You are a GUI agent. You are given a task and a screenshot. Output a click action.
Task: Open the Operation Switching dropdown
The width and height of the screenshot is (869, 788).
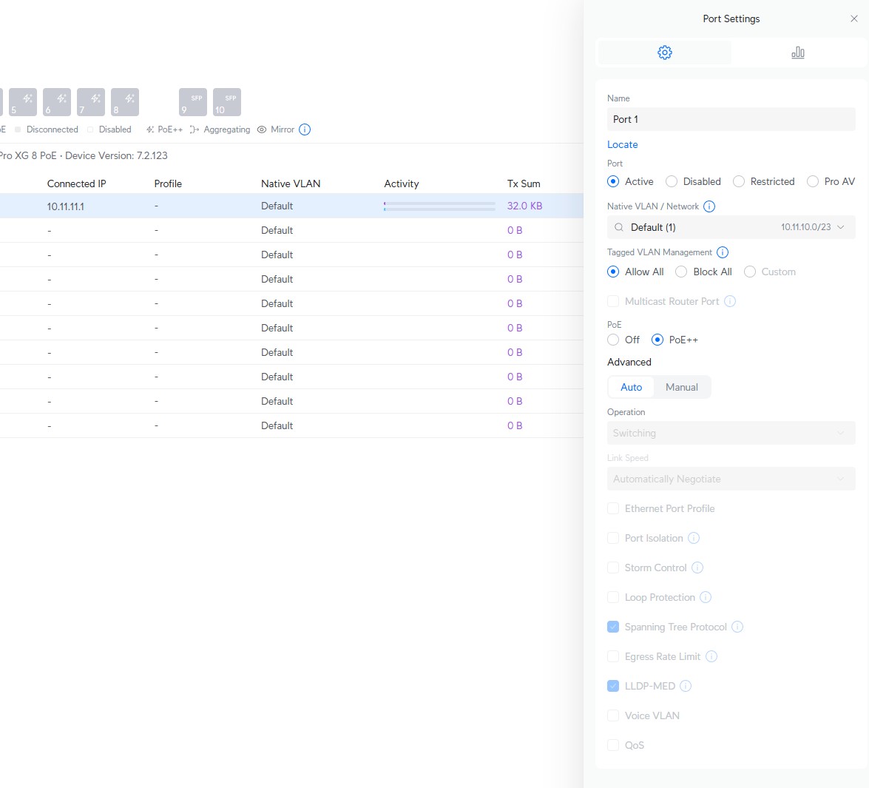[731, 433]
